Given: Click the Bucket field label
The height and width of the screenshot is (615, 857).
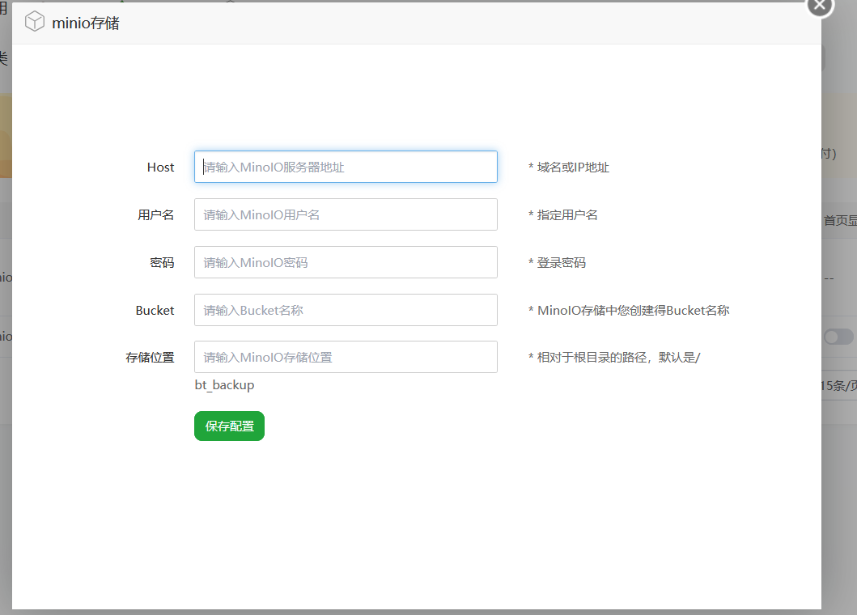Looking at the screenshot, I should click(155, 310).
